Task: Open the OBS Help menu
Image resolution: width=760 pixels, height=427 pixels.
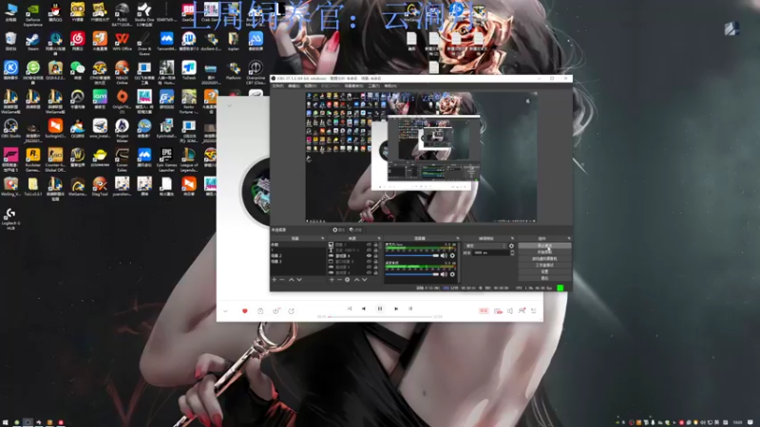Action: (390, 85)
